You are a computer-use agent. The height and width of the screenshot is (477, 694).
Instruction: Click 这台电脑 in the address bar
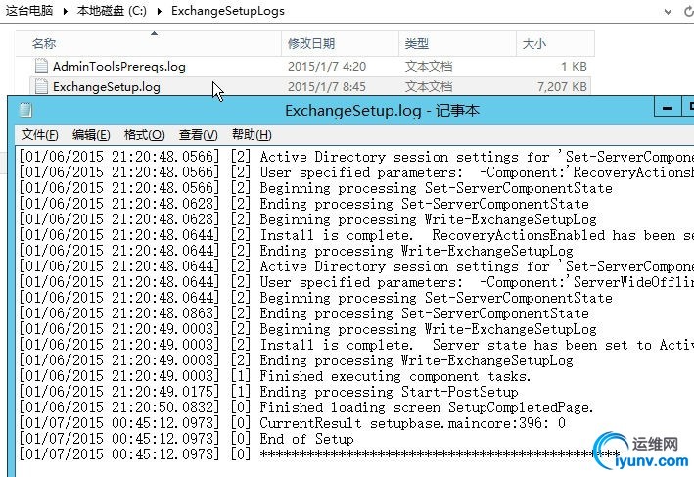29,11
